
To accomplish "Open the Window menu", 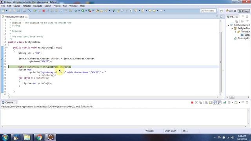I will click(73, 6).
